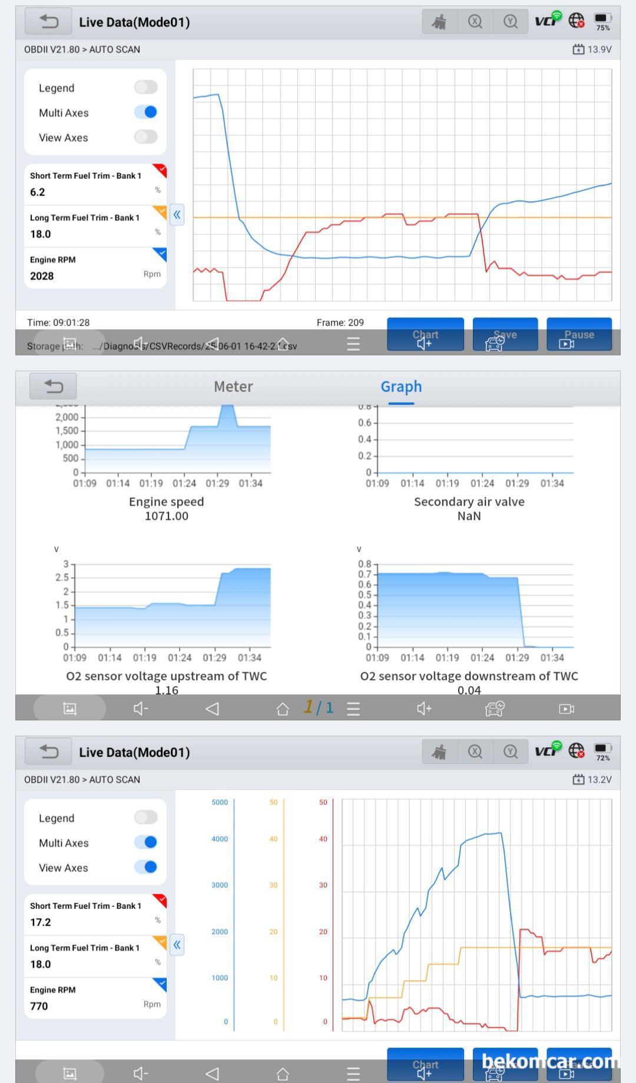This screenshot has height=1083, width=636.
Task: Tap the red marker on the 6.2 Short Term Fuel Trim card
Action: click(x=160, y=171)
